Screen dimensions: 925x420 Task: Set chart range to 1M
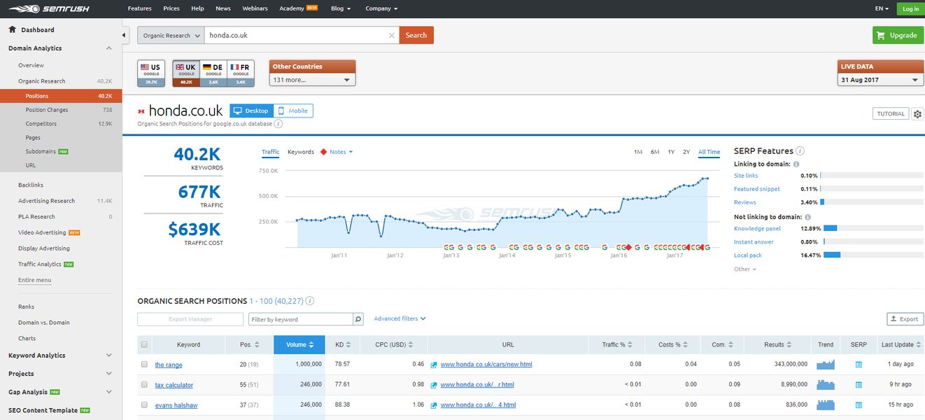pos(638,152)
